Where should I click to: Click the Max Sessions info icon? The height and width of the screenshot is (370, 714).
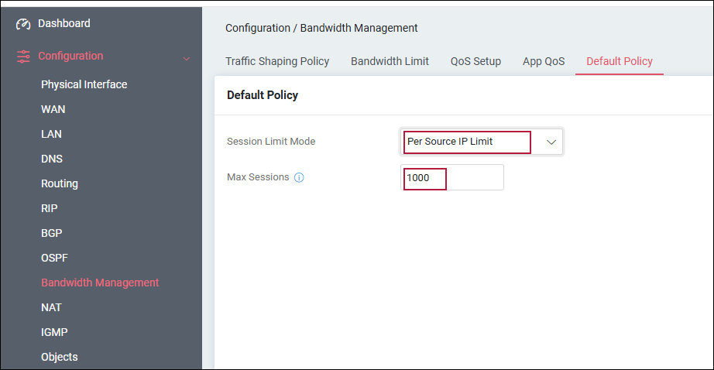(299, 177)
